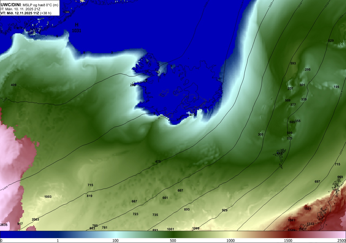Click the '2835' height value
Screen dimensions: 346x243
4,225
